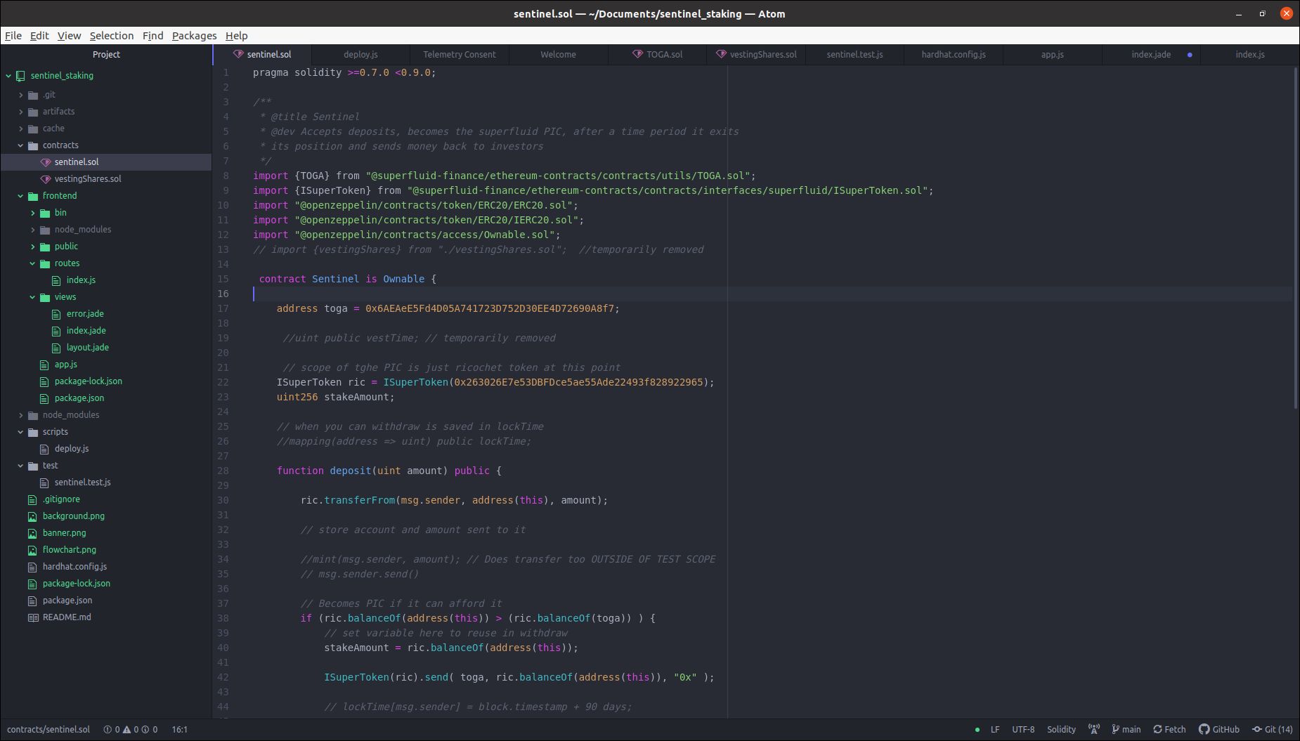1300x741 pixels.
Task: Switch to the Telemetry Consent tab
Action: [x=460, y=55]
